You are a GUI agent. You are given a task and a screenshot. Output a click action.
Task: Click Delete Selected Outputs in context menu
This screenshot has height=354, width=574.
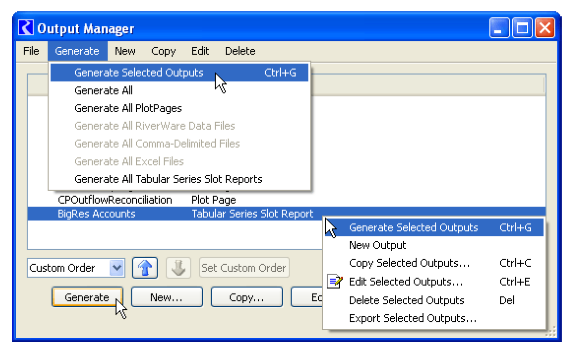406,300
